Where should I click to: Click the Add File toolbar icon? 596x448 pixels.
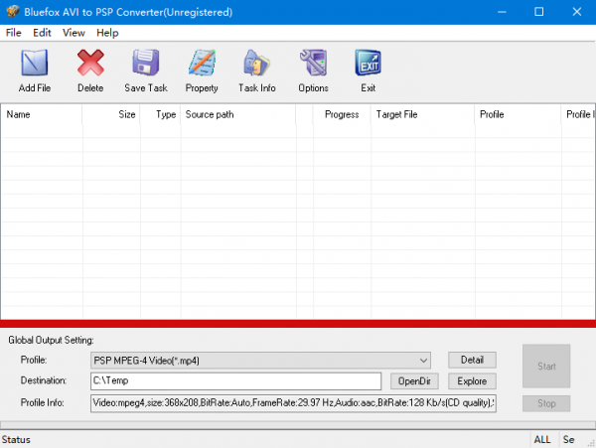click(34, 63)
